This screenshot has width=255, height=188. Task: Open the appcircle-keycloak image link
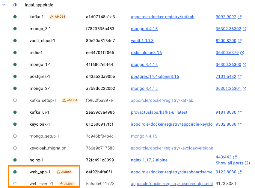[172, 124]
